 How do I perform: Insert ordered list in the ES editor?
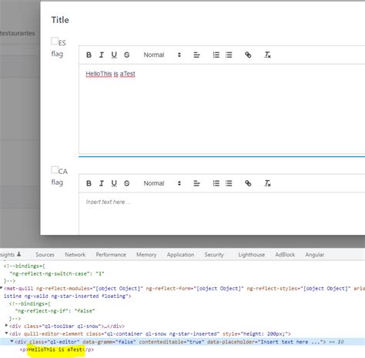pos(216,55)
